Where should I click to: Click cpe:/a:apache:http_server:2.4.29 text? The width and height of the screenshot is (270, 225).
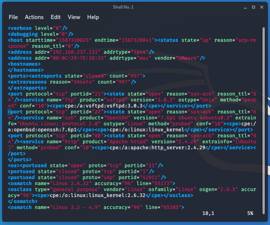[157, 148]
